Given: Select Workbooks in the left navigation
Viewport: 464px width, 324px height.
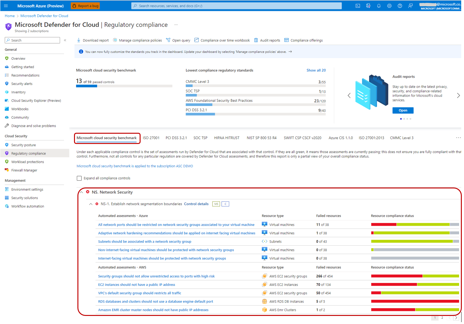Looking at the screenshot, I should click(x=20, y=109).
